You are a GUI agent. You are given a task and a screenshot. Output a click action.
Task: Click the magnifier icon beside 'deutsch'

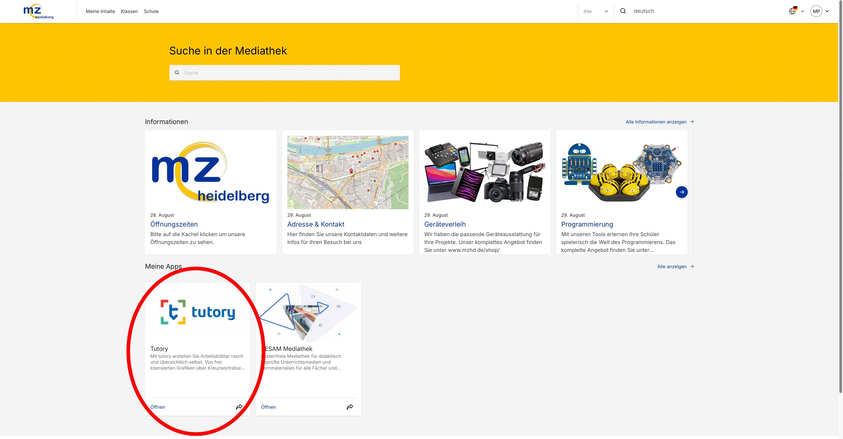pos(623,11)
